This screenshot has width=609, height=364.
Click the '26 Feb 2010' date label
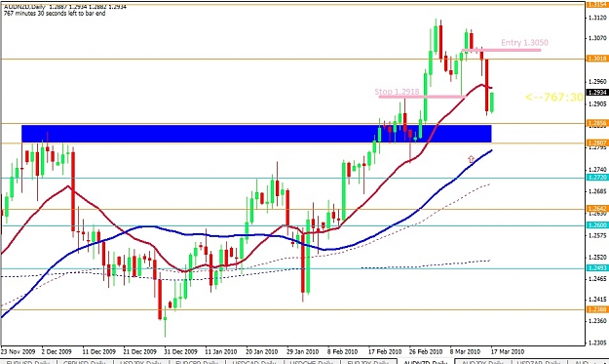426,351
